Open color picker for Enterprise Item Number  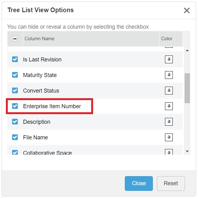tap(169, 106)
